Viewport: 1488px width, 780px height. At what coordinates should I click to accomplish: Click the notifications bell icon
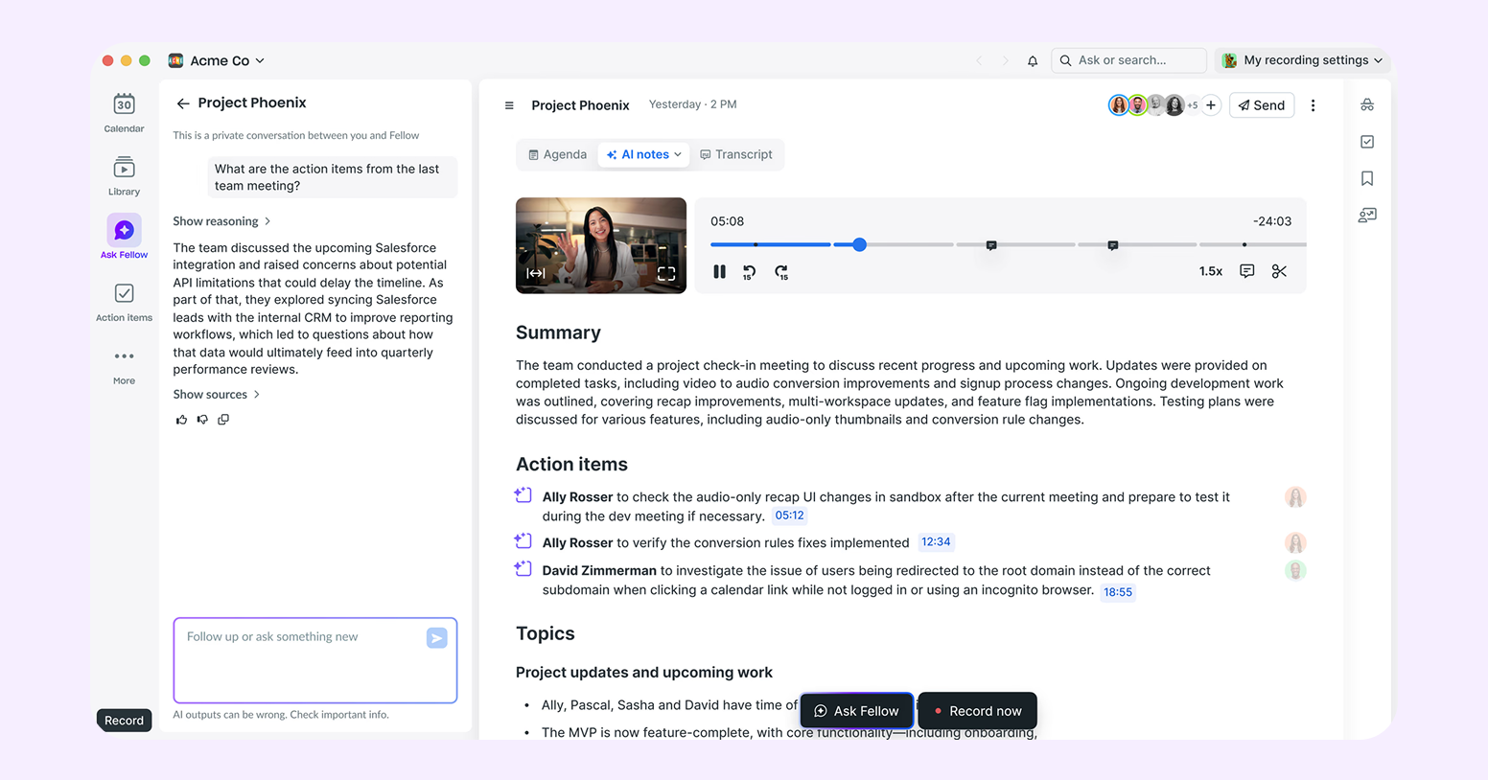tap(1033, 60)
